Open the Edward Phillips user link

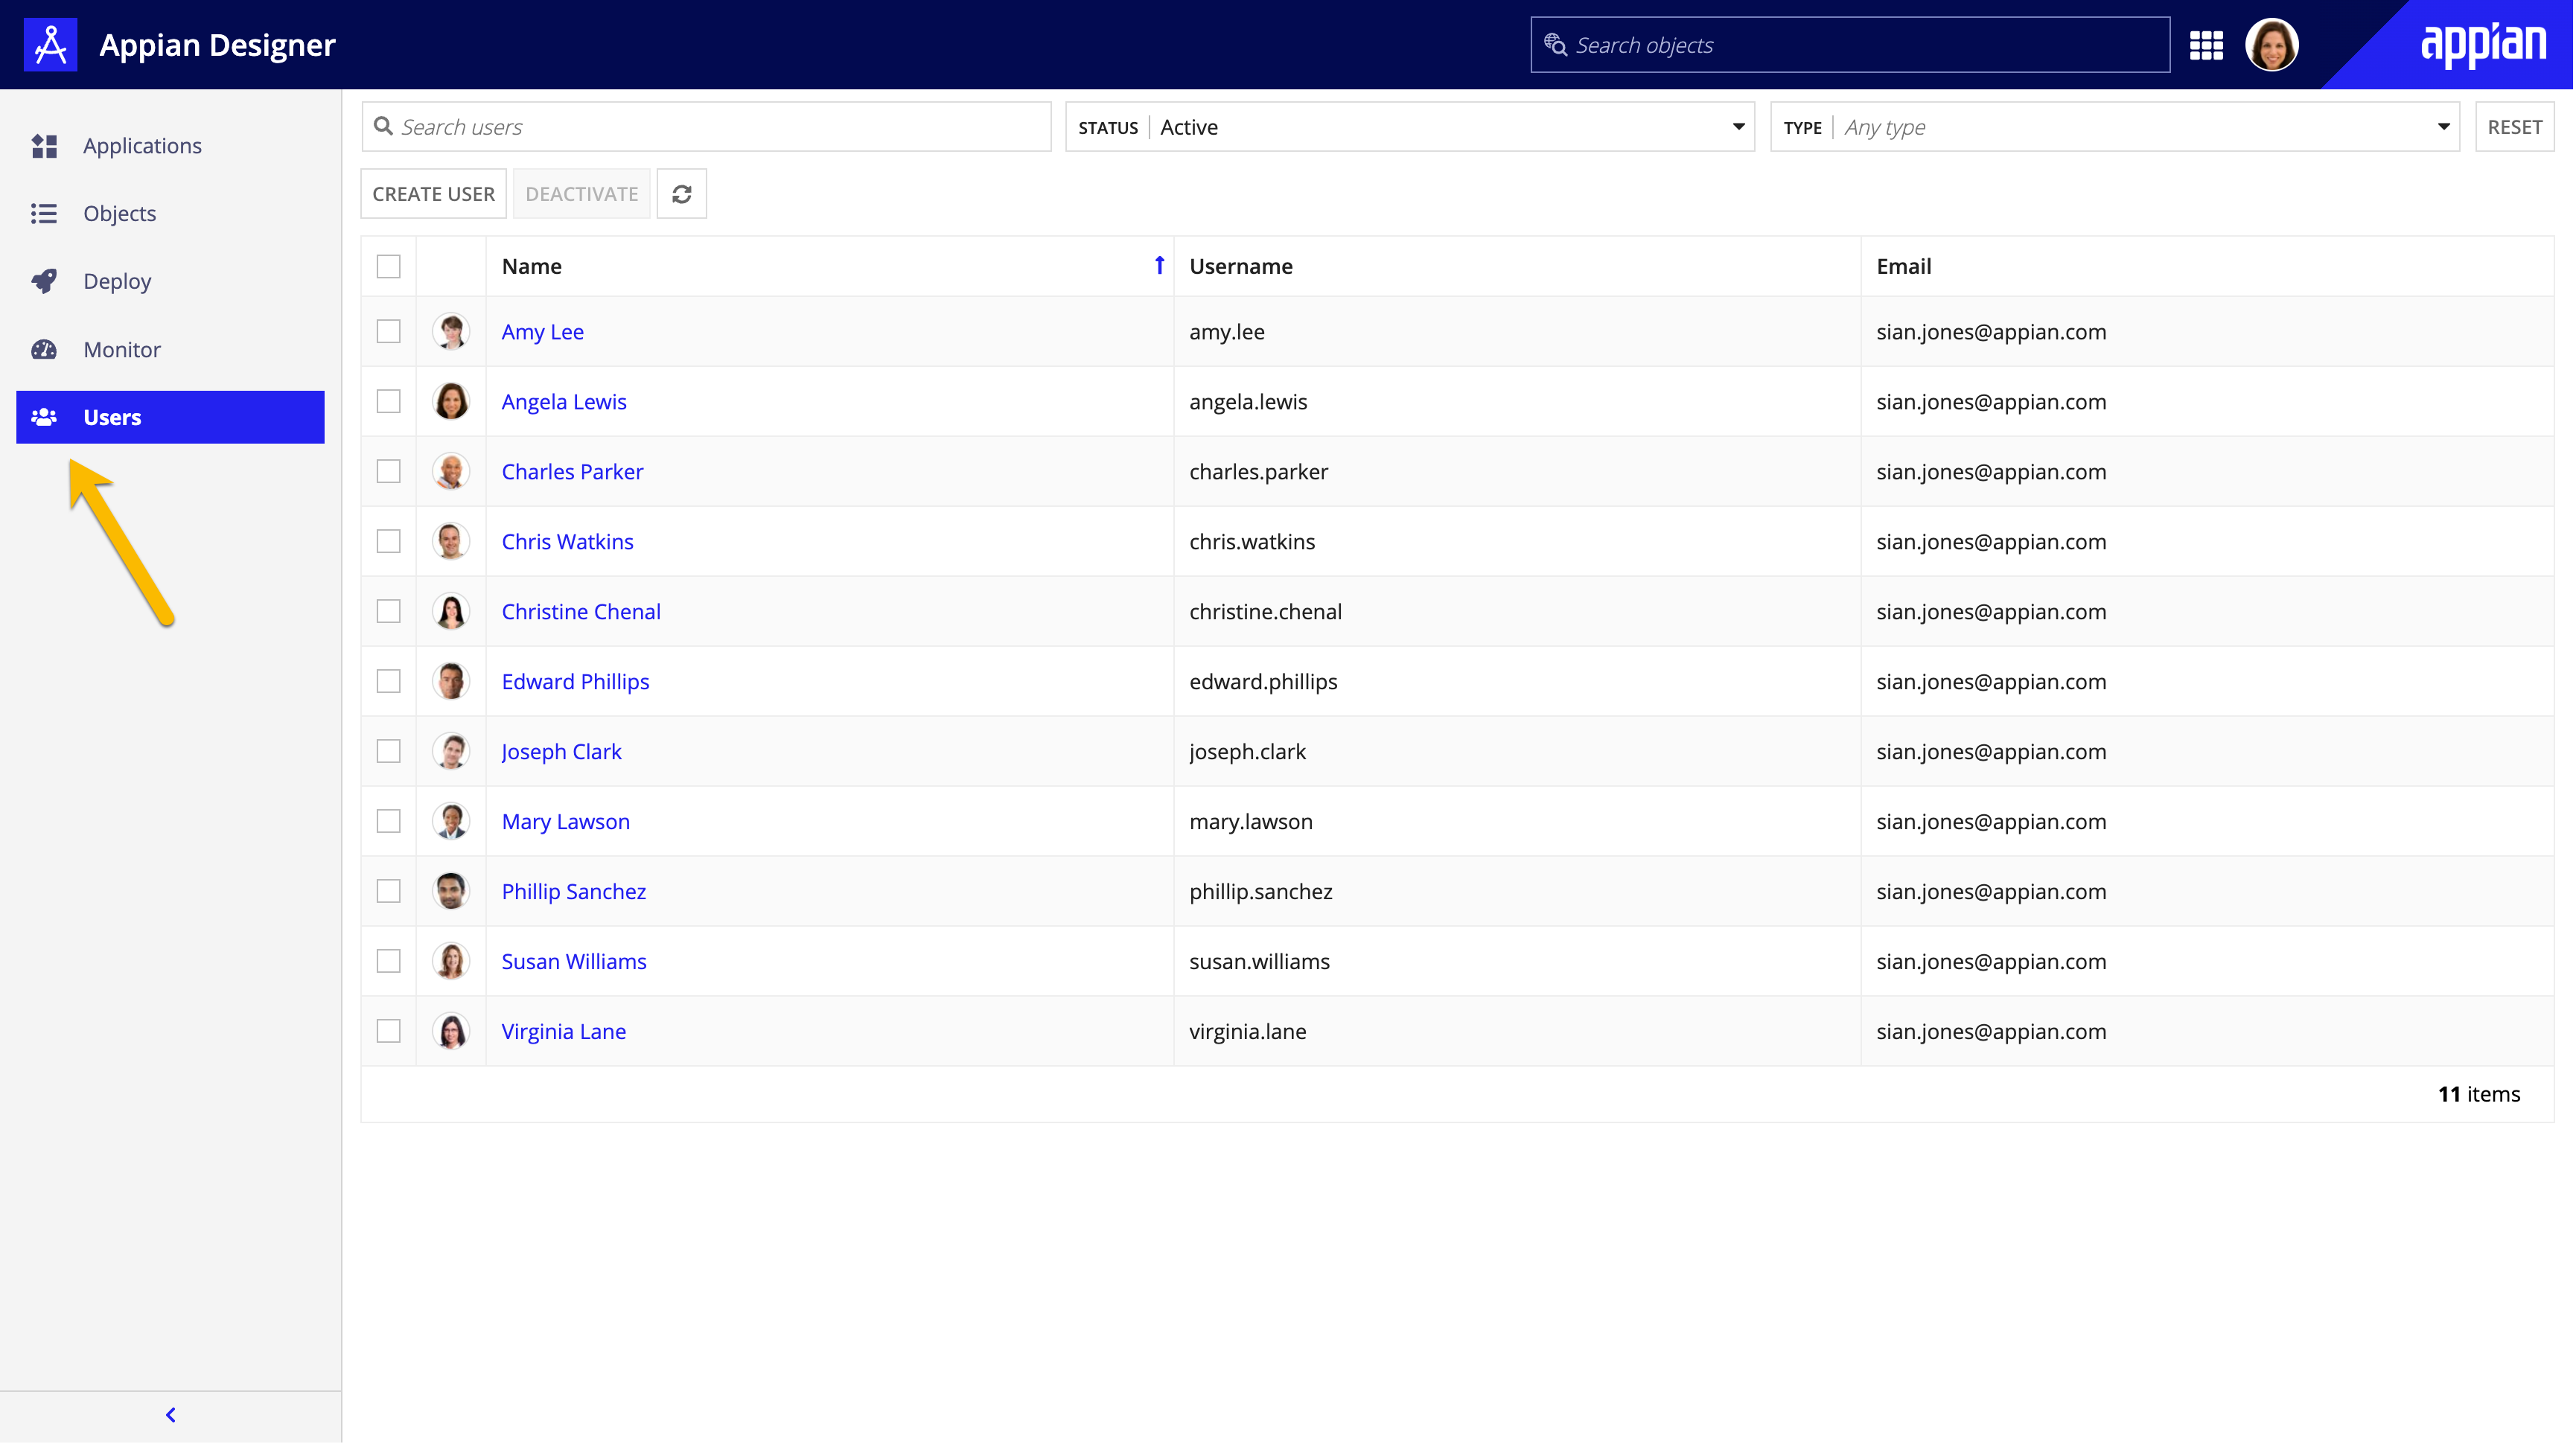coord(576,681)
